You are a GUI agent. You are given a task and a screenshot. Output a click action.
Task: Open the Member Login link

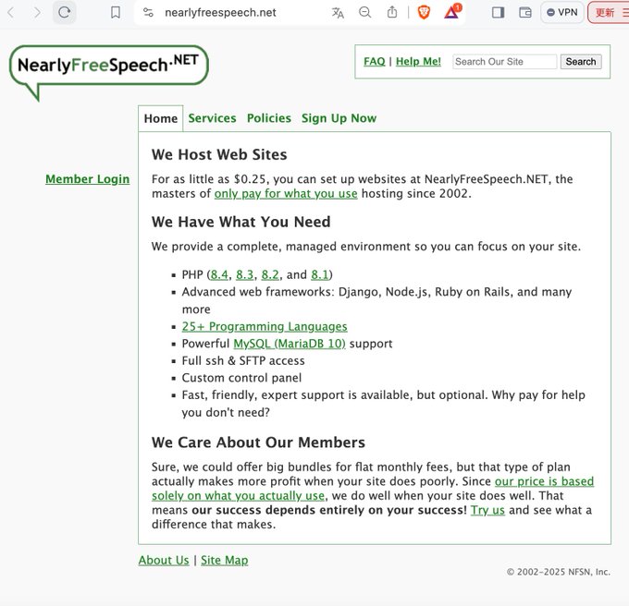88,179
